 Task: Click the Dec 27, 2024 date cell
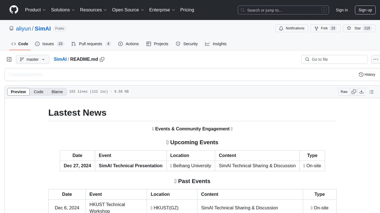tap(77, 166)
